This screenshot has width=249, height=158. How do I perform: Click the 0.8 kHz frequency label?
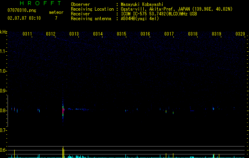(x=3, y=111)
